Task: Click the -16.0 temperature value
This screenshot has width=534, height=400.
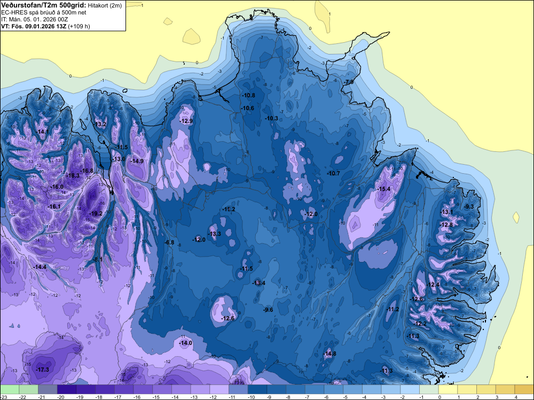Action: click(x=57, y=187)
